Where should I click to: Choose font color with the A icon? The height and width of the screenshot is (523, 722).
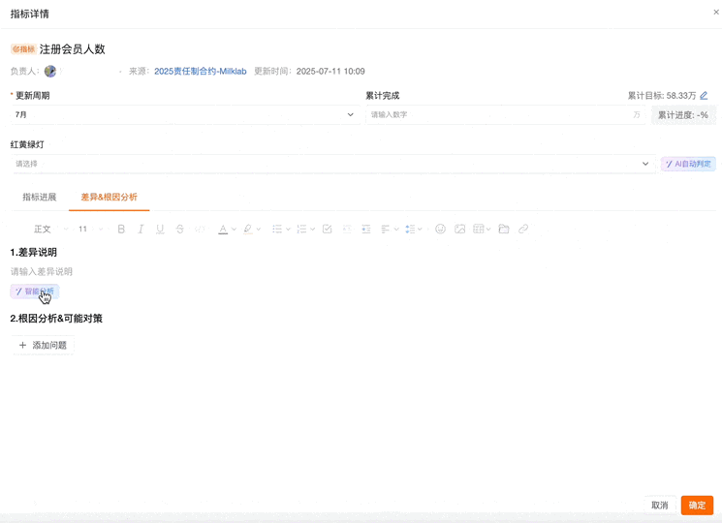click(x=223, y=230)
